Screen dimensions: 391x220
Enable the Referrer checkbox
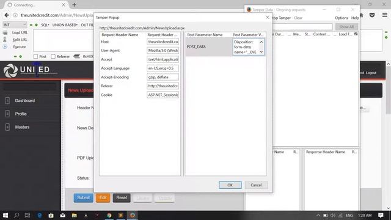pyautogui.click(x=53, y=57)
